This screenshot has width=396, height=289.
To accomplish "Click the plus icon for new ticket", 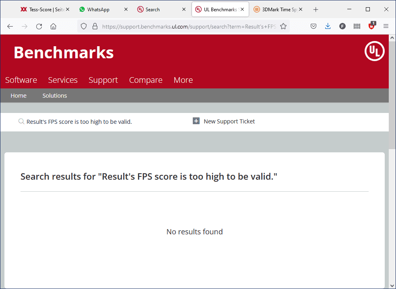I will [x=196, y=121].
